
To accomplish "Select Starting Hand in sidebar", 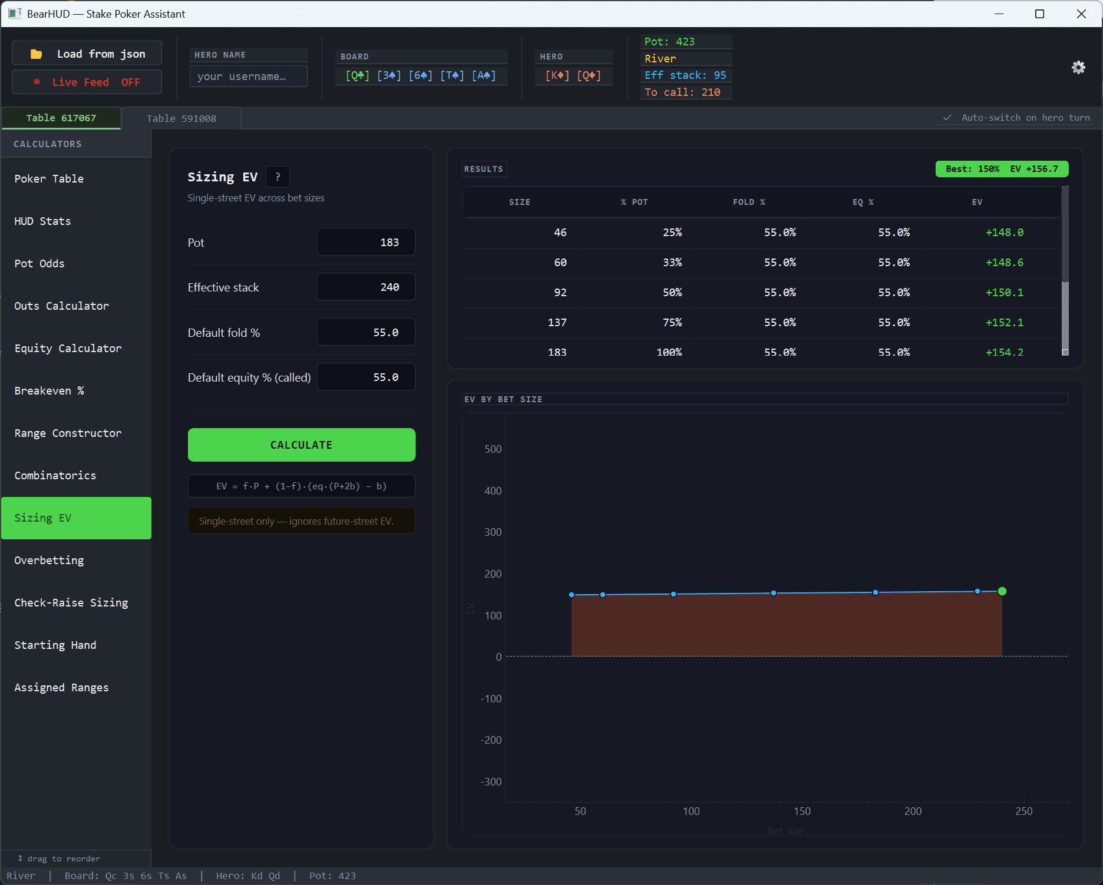I will (x=76, y=645).
